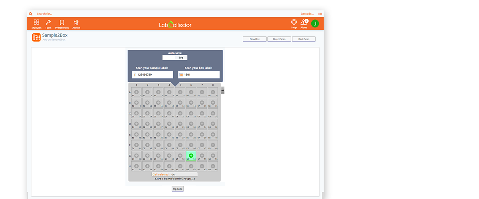Open the Admin menu

tap(76, 24)
